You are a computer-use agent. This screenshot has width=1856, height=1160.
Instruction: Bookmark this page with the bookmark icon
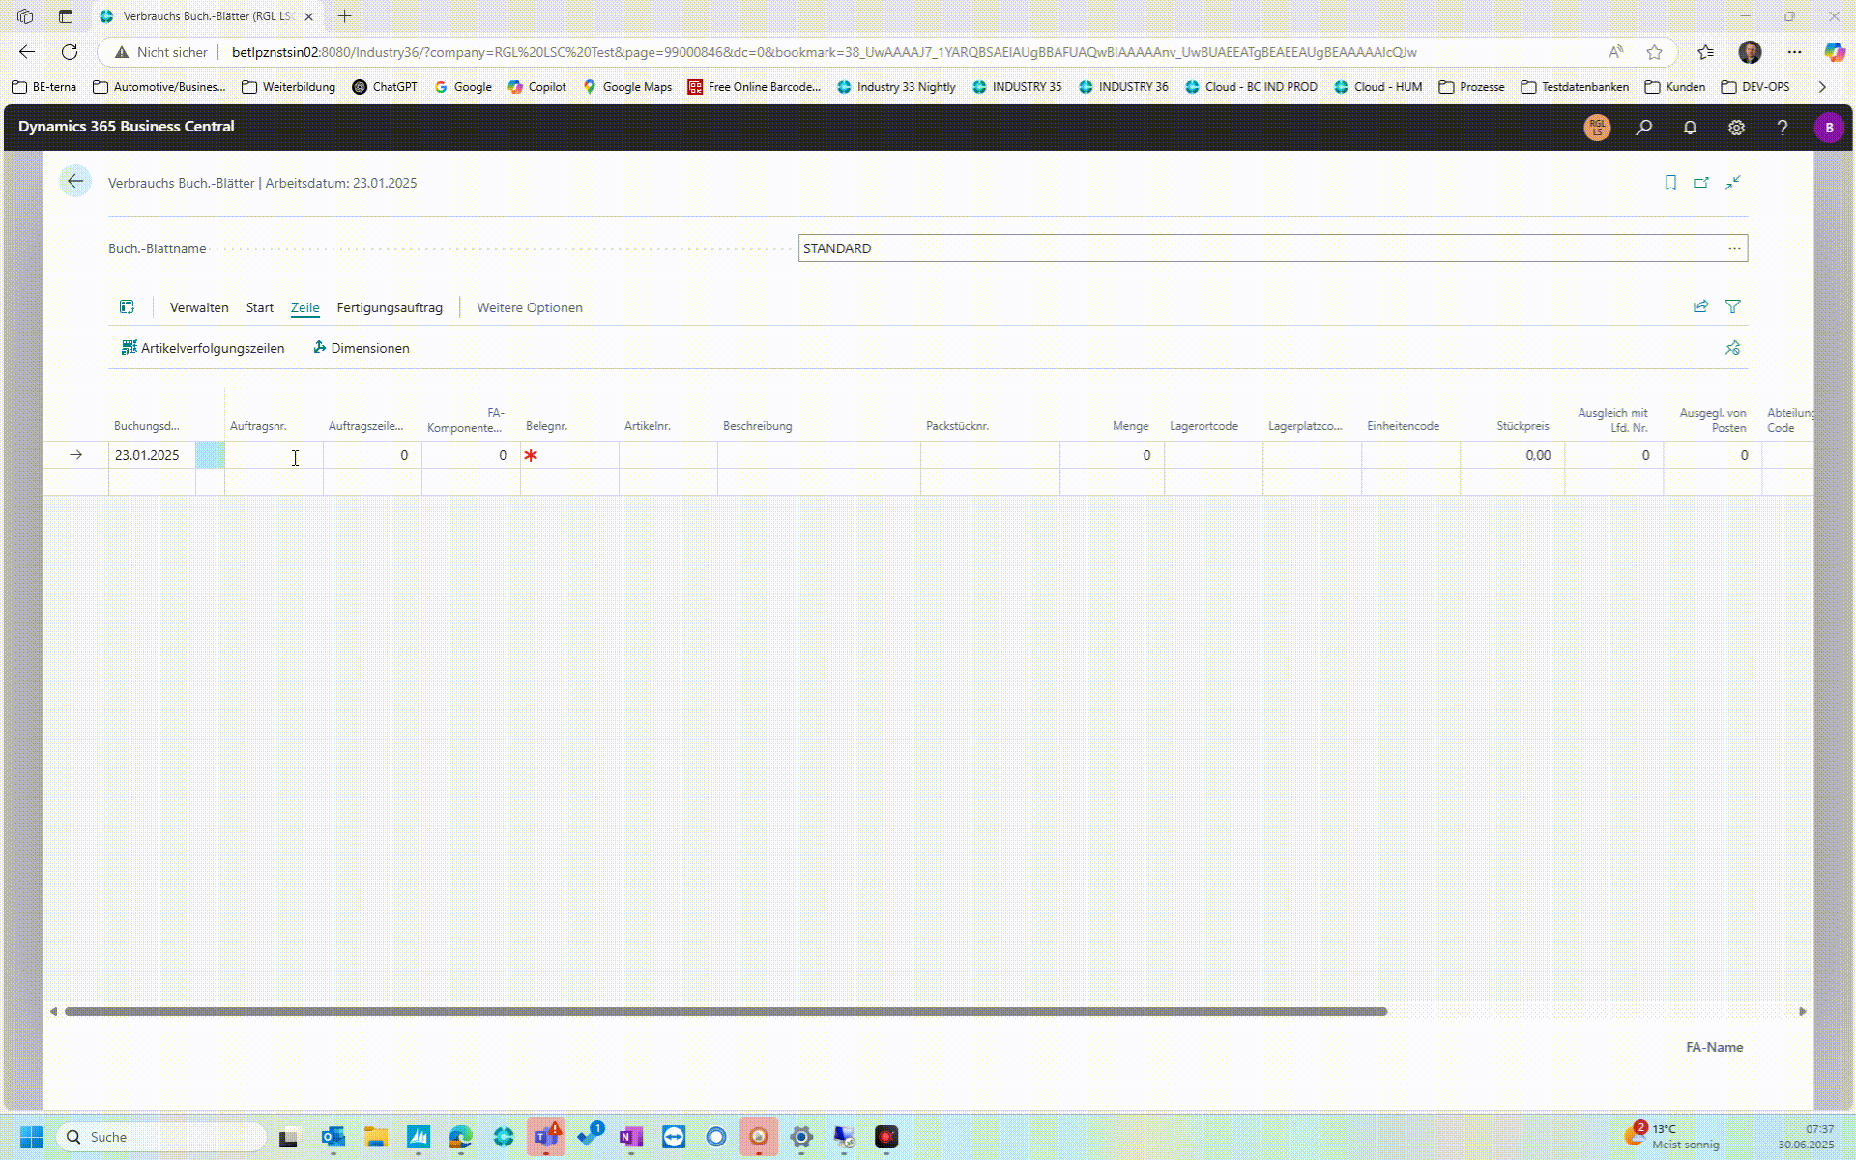coord(1670,183)
